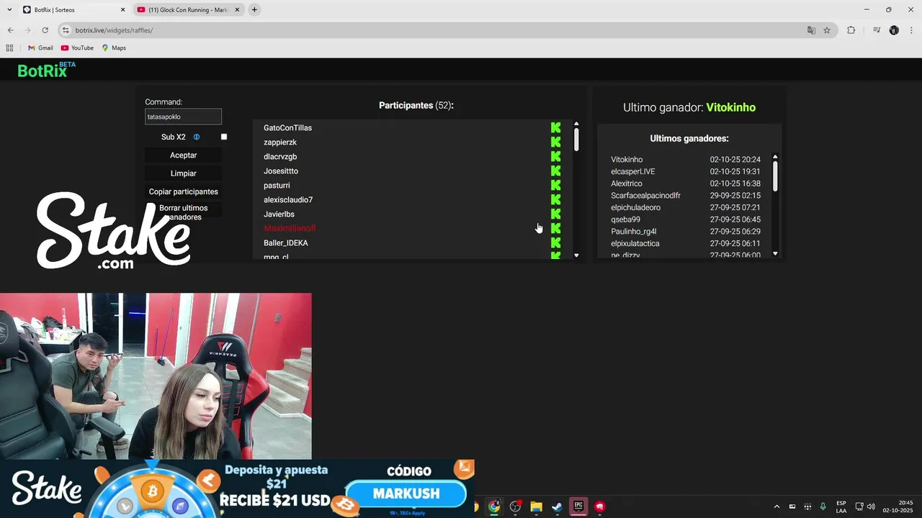922x518 pixels.
Task: Open the browser extensions menu
Action: click(851, 30)
